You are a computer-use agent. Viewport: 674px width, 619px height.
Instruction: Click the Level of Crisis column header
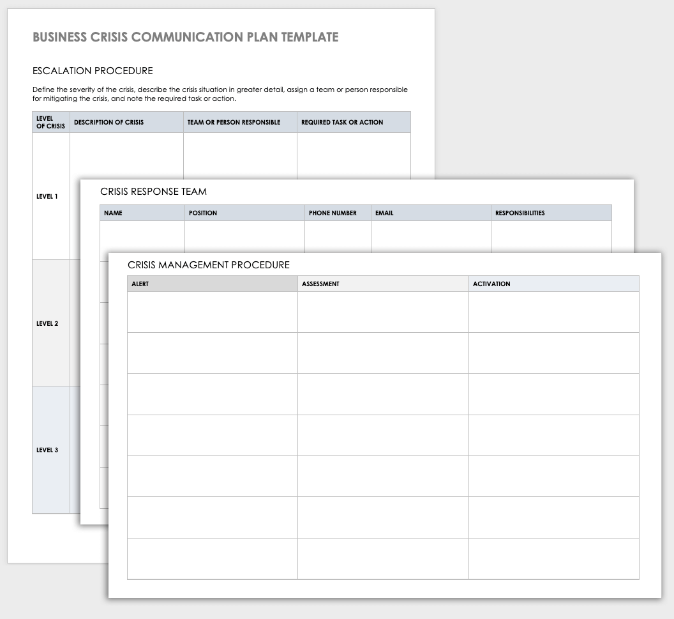tap(50, 122)
